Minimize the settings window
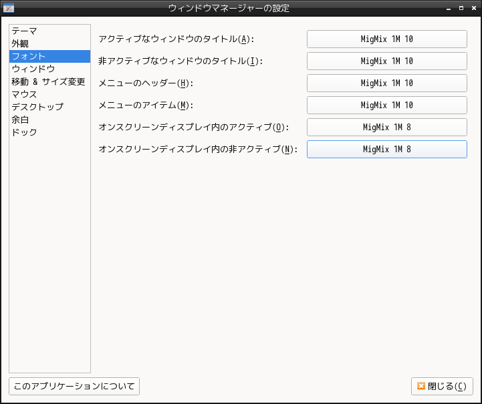The image size is (482, 404). pos(450,8)
